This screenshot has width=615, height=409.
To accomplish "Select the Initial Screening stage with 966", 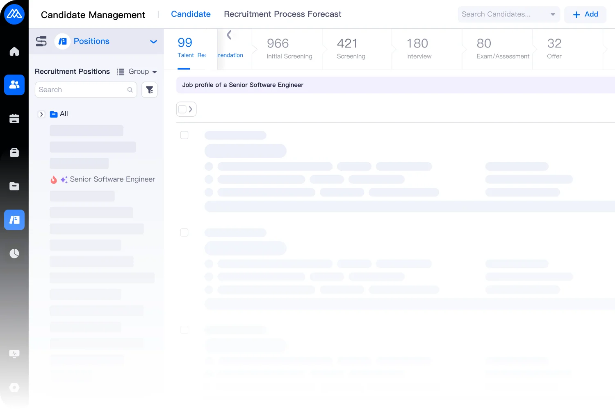I will point(289,49).
